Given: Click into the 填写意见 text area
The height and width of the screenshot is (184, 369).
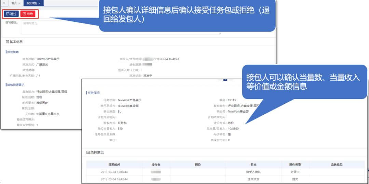Looking at the screenshot, I should pos(120,27).
